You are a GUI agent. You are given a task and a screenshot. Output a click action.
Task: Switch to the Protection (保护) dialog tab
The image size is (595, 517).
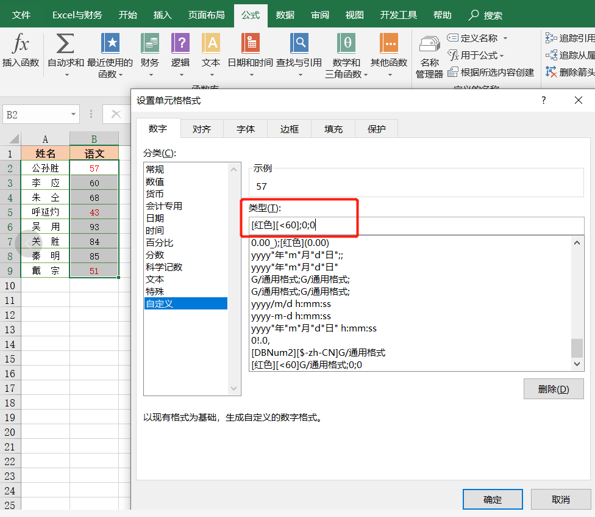[376, 129]
